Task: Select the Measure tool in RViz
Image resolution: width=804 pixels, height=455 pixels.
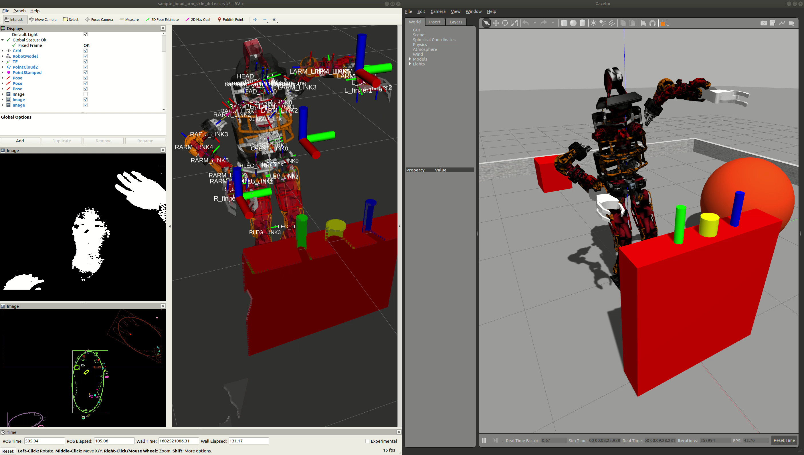Action: point(129,19)
